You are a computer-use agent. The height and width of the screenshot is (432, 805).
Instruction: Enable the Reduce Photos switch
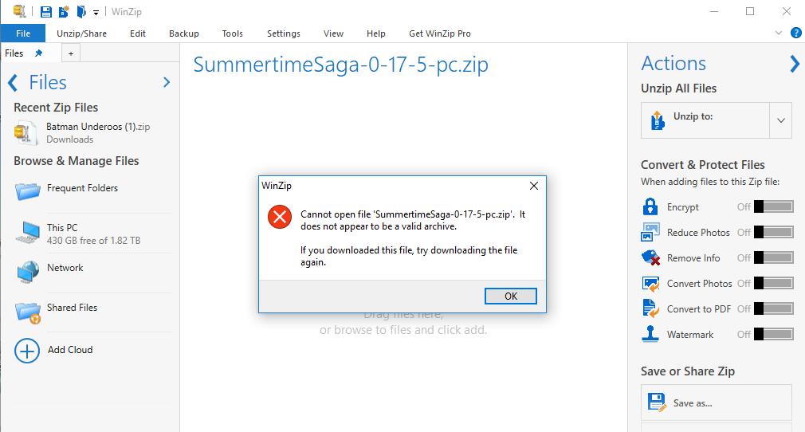[772, 233]
